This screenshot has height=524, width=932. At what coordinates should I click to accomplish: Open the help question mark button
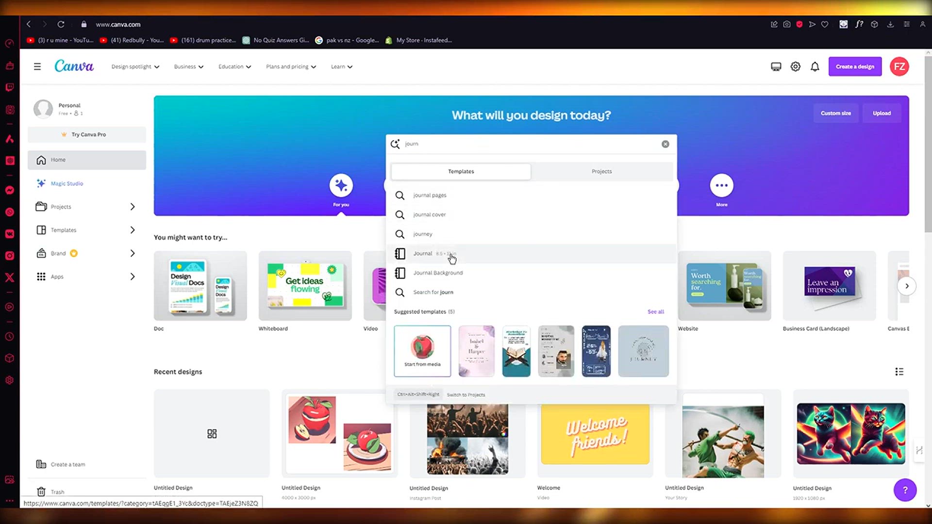[905, 490]
